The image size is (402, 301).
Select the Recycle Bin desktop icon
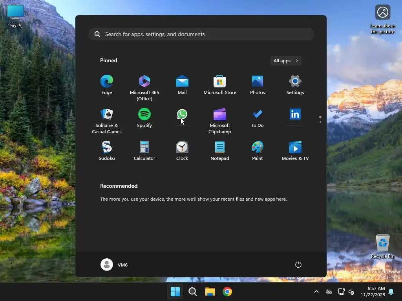[x=382, y=247]
